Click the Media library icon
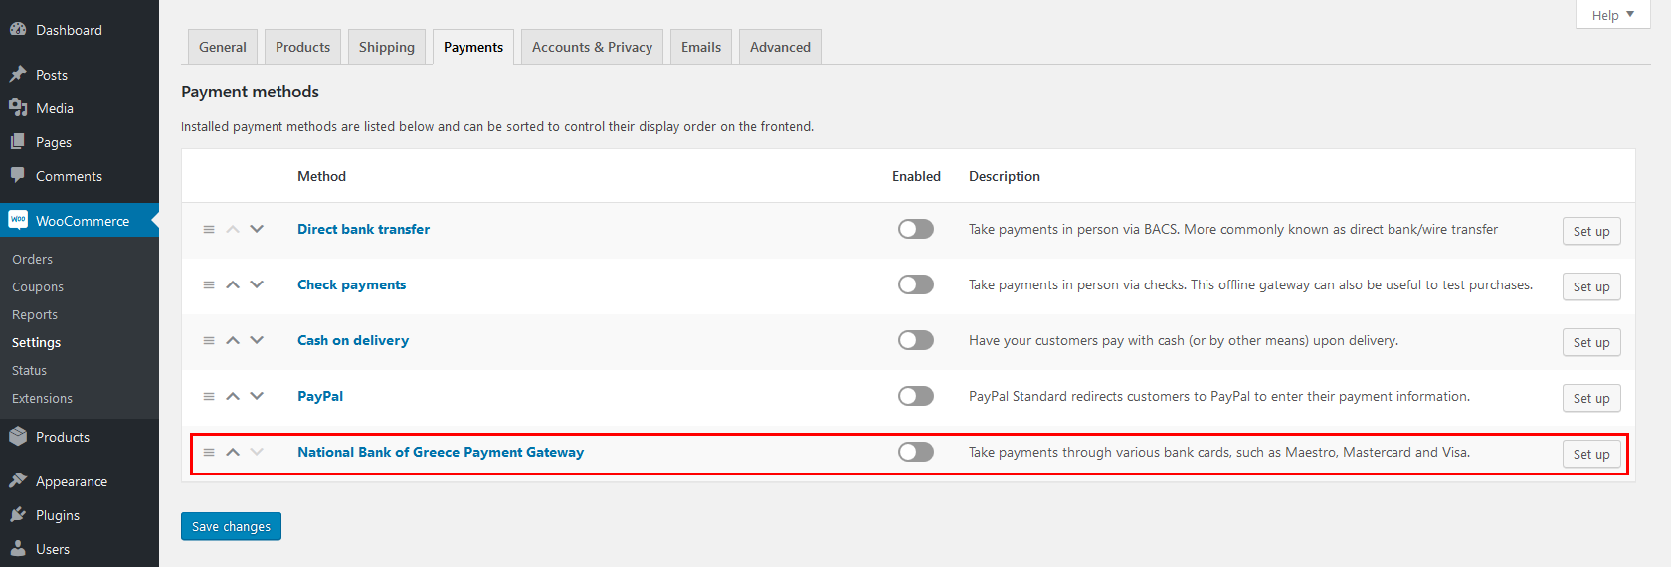 pyautogui.click(x=18, y=108)
